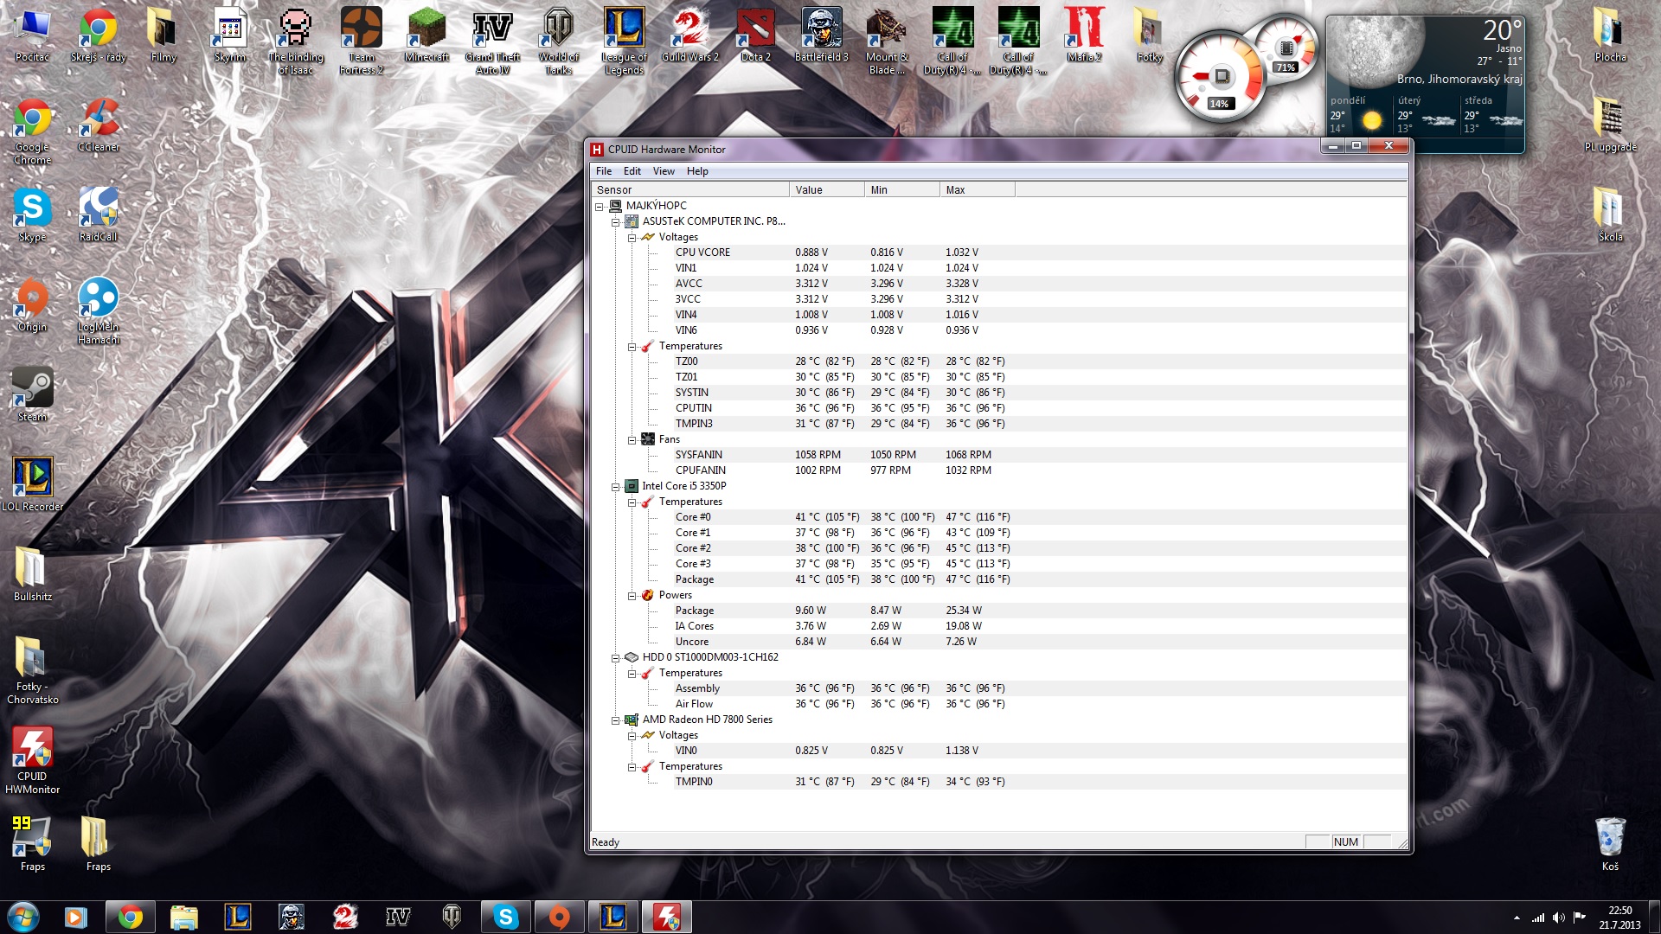Launch the Minecraft desktop icon

[x=426, y=35]
